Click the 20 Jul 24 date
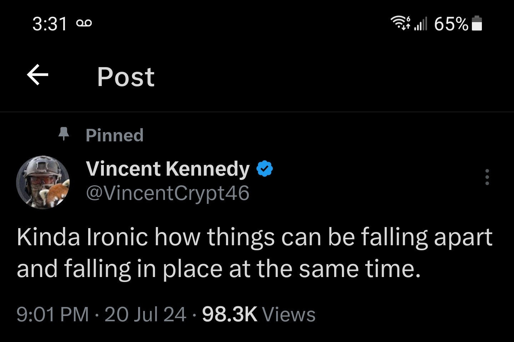This screenshot has height=342, width=514. tap(145, 315)
